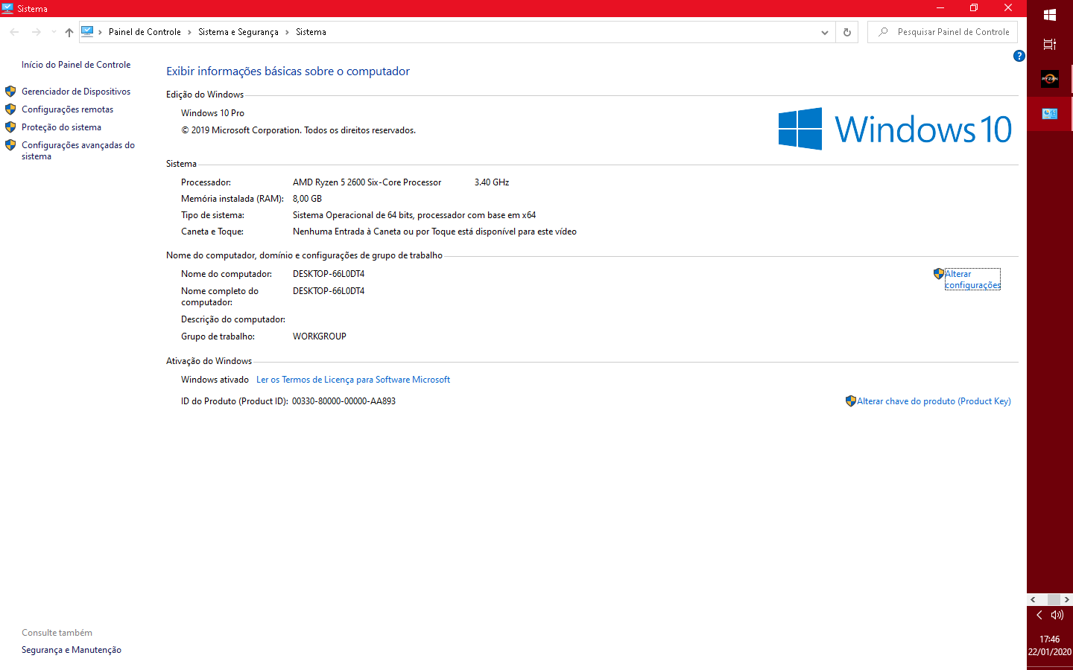Open the volume speaker icon
This screenshot has width=1073, height=670.
[x=1057, y=615]
